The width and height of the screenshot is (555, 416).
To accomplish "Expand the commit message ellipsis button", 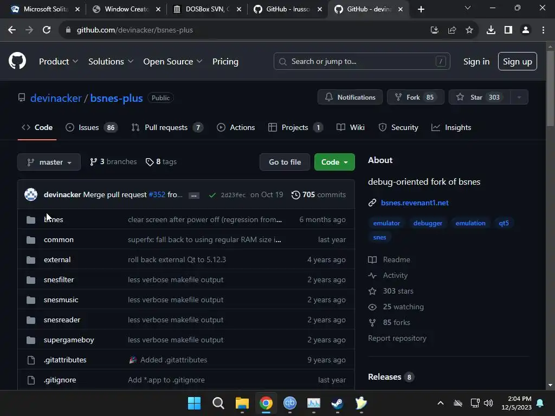I will pyautogui.click(x=193, y=195).
